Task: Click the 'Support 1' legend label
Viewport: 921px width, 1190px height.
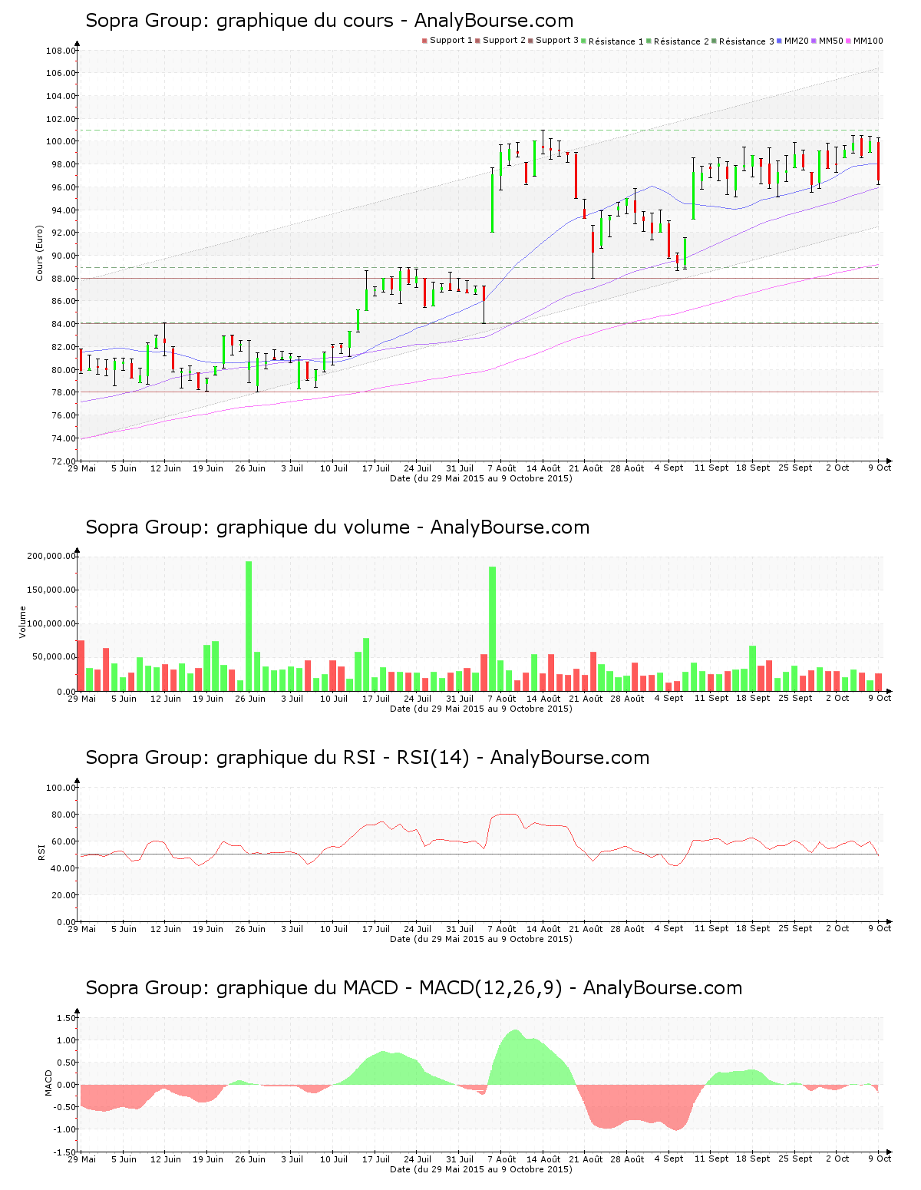Action: [x=451, y=41]
